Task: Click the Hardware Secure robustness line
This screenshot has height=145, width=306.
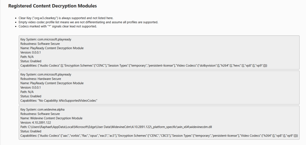Action: [x=40, y=79]
